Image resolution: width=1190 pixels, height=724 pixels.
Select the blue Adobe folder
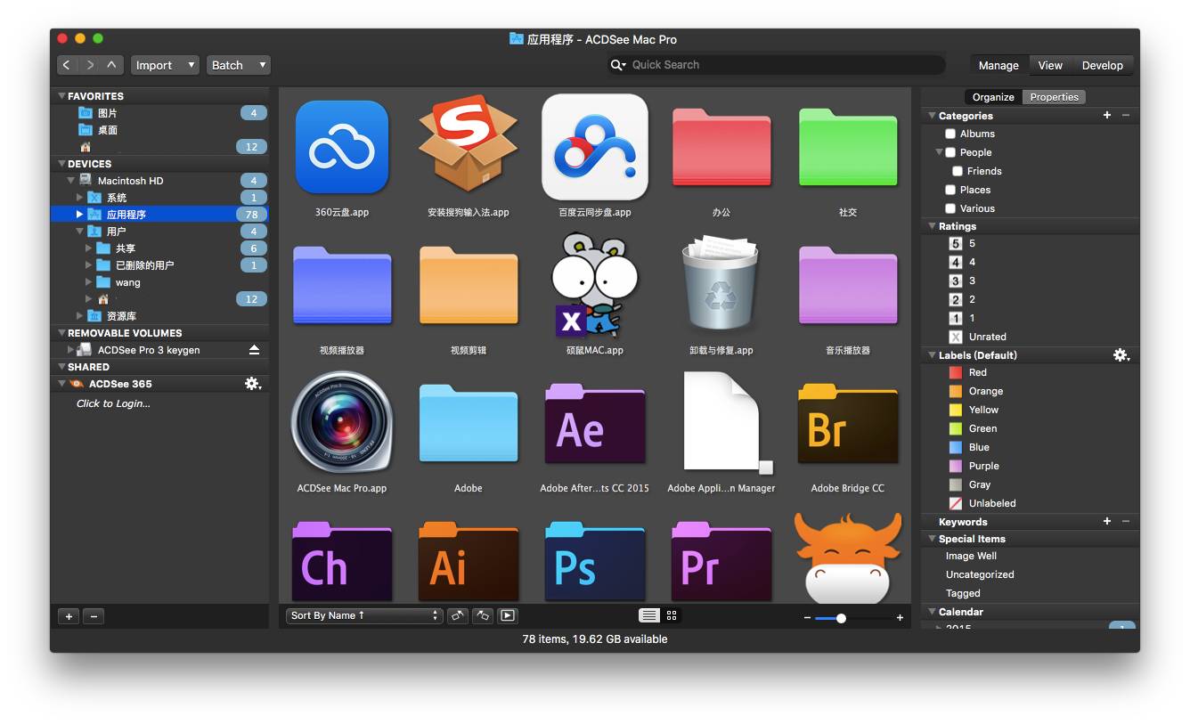pyautogui.click(x=469, y=423)
